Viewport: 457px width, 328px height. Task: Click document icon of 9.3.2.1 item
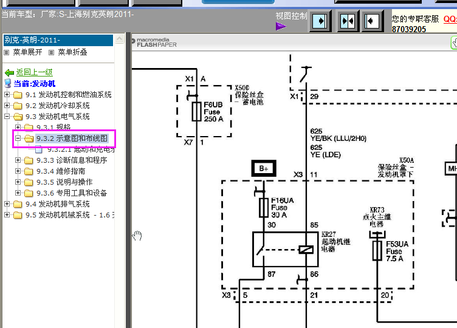point(38,150)
